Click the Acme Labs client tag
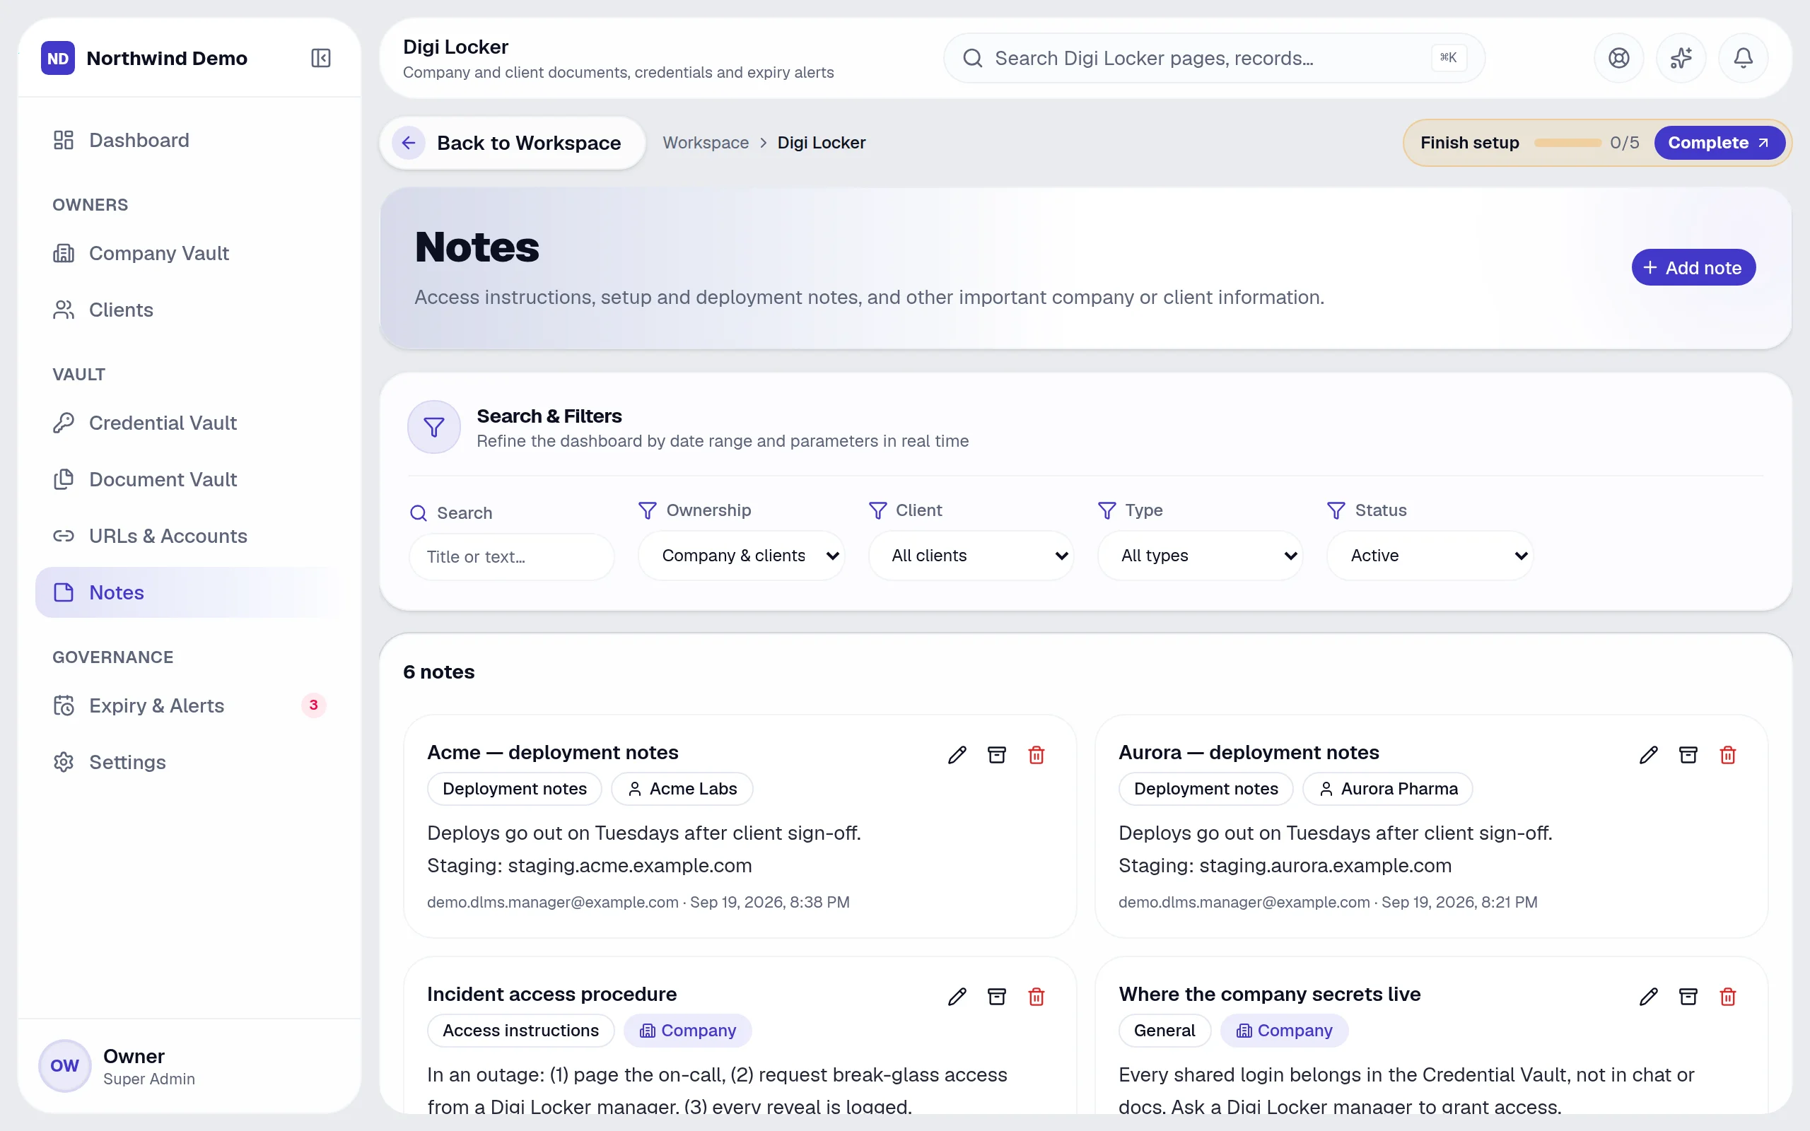1810x1131 pixels. pos(682,789)
